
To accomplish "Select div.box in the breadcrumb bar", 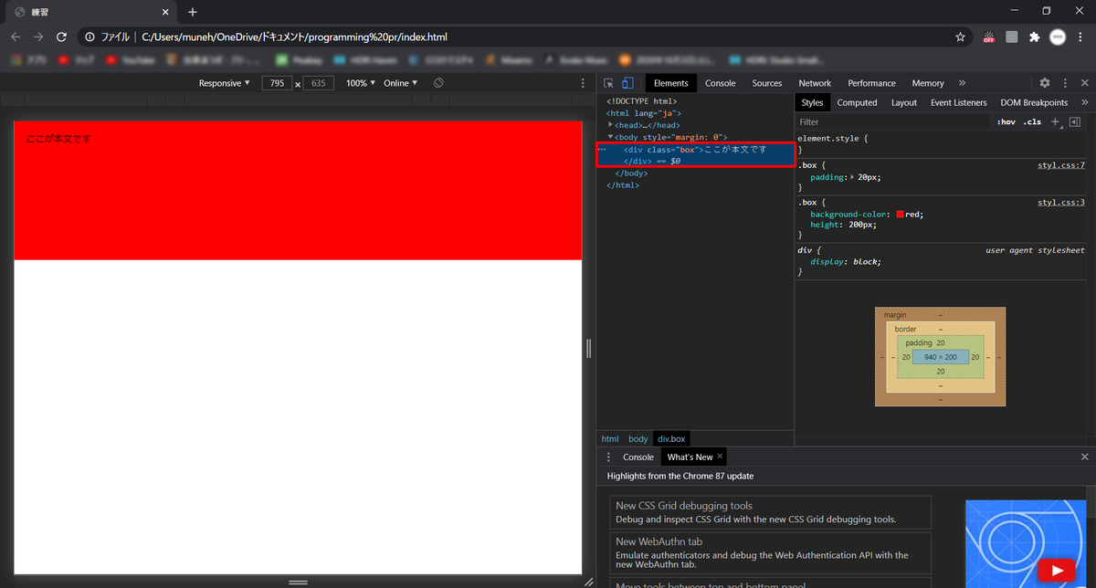I will coord(671,439).
